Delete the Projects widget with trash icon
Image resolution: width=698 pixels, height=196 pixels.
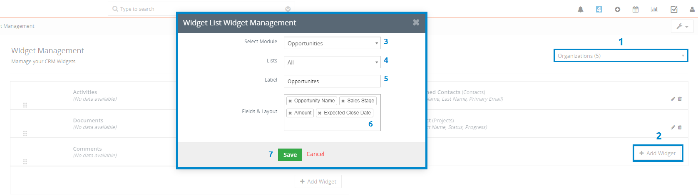coord(680,127)
